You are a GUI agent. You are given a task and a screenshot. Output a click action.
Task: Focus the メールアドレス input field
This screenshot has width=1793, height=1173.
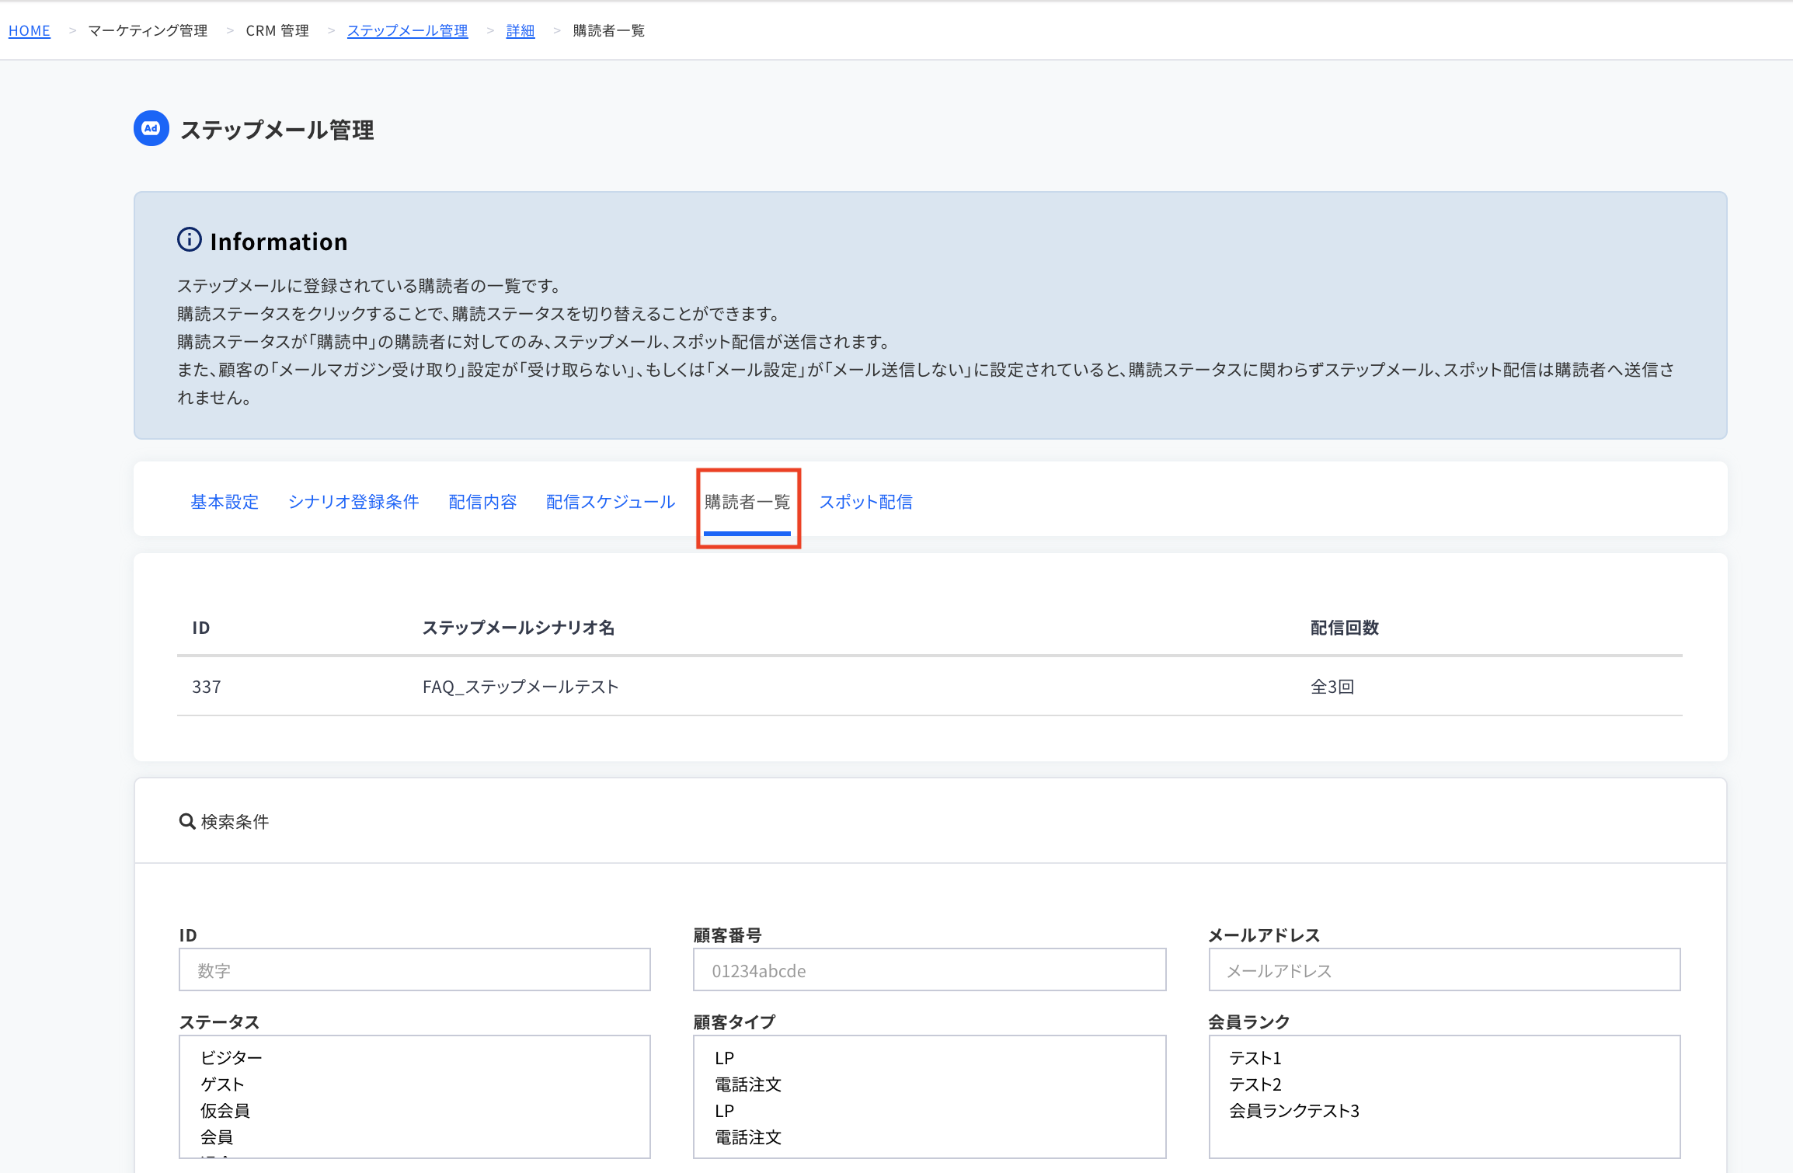tap(1444, 969)
